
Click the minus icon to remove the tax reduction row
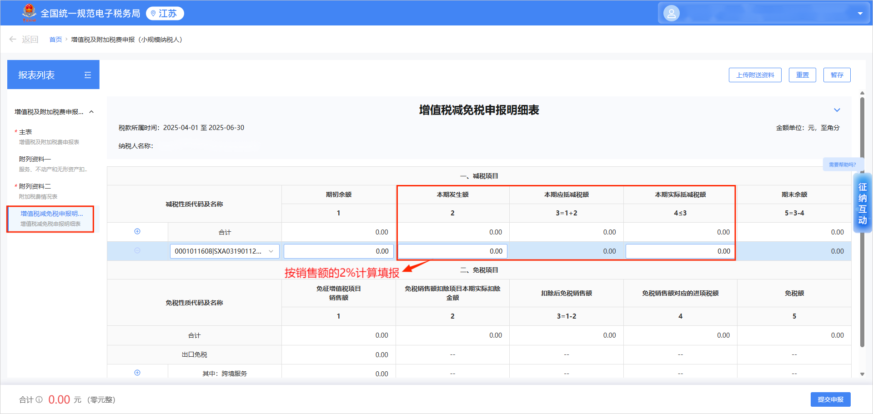pos(137,250)
